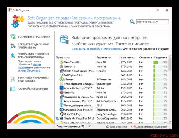Click the 29% removal bar for Nero TuneItUp

tap(160, 62)
